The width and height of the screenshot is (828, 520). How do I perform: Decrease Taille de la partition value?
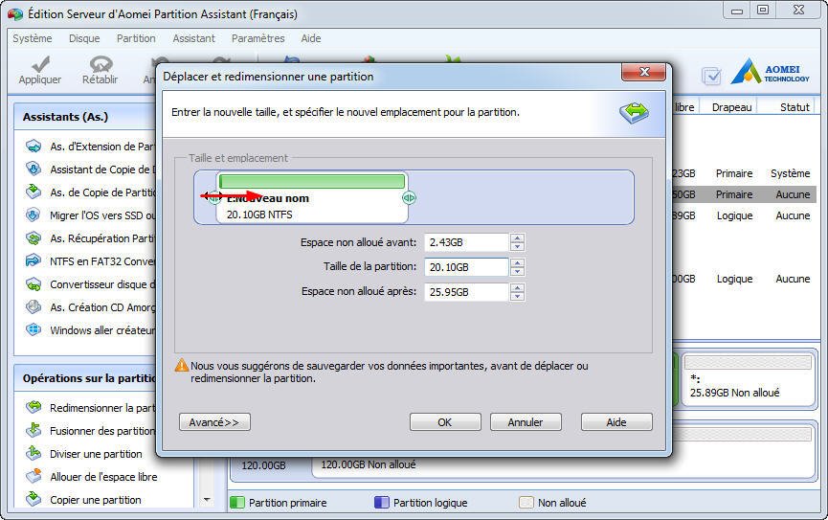(518, 272)
